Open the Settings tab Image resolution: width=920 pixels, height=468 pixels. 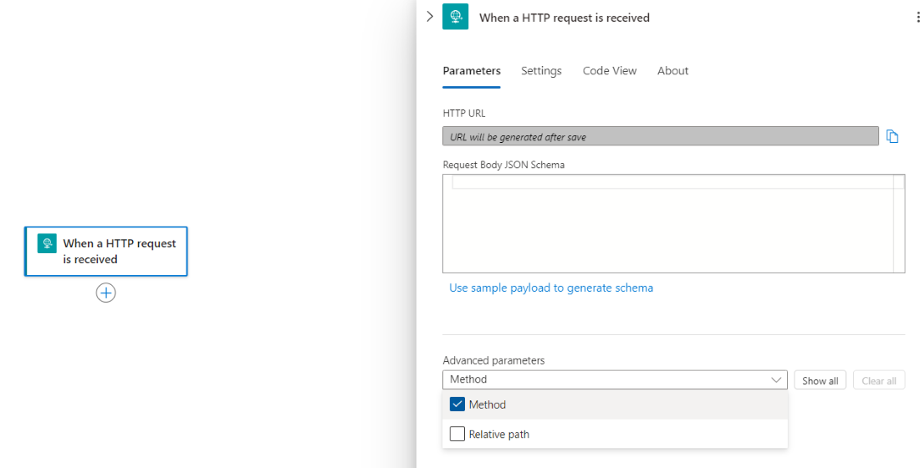pyautogui.click(x=541, y=71)
